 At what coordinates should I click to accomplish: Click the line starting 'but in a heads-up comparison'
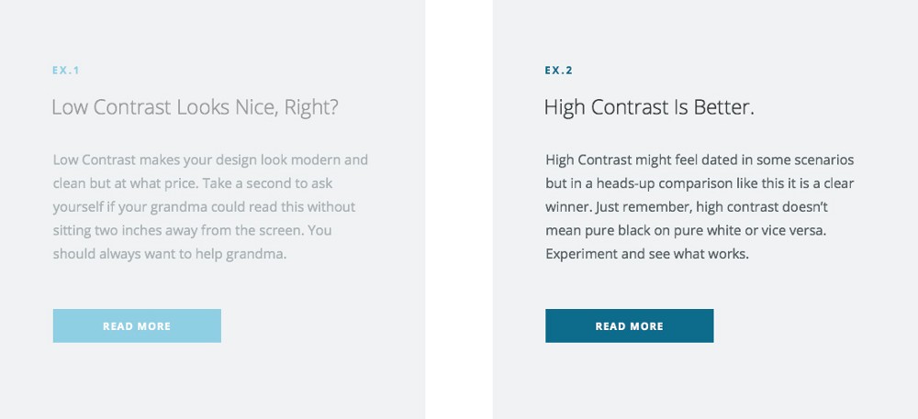pyautogui.click(x=700, y=184)
